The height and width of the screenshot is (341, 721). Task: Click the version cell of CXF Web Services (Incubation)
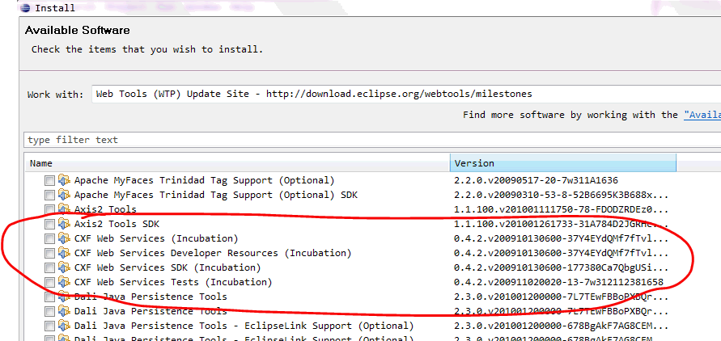pyautogui.click(x=561, y=238)
